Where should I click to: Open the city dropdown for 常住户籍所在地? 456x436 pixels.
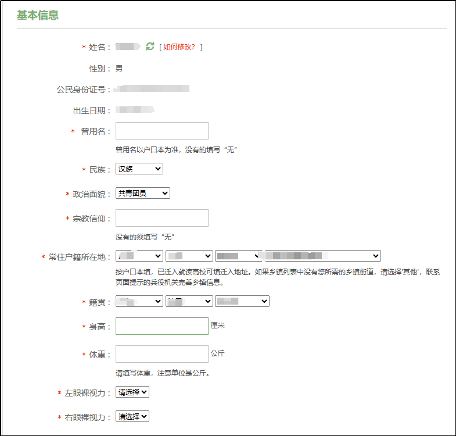tap(189, 256)
